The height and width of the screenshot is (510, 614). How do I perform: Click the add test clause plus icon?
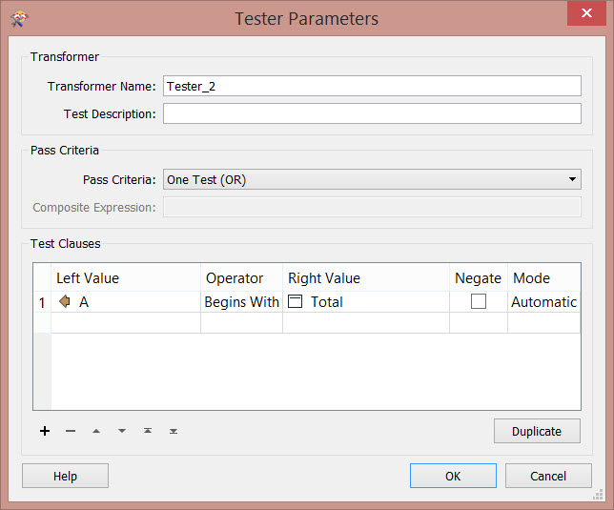[45, 431]
